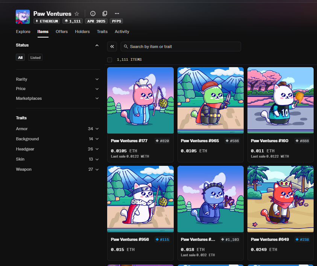
Task: Click the 0.0249 ETH price of #649
Action: (264, 249)
